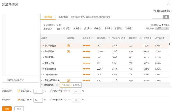
Task: Click relevance bar in 3920 row
Action: pyautogui.click(x=87, y=75)
